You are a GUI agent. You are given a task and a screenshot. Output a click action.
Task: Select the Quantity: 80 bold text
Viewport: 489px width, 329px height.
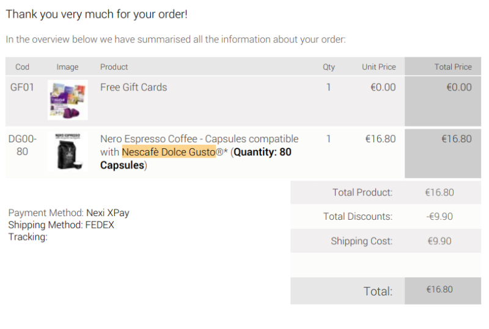click(262, 152)
